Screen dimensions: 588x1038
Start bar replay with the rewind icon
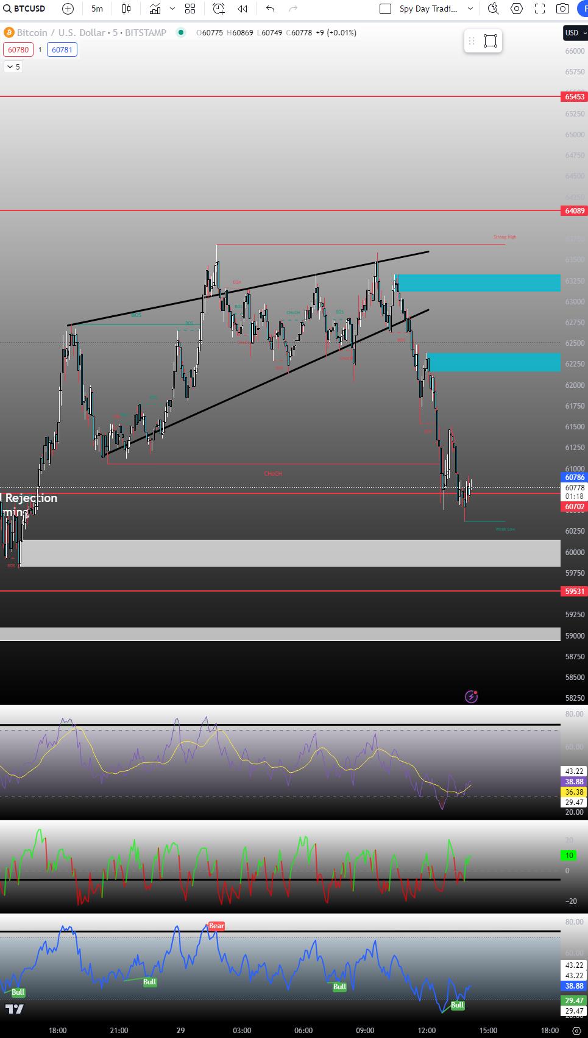(x=243, y=9)
